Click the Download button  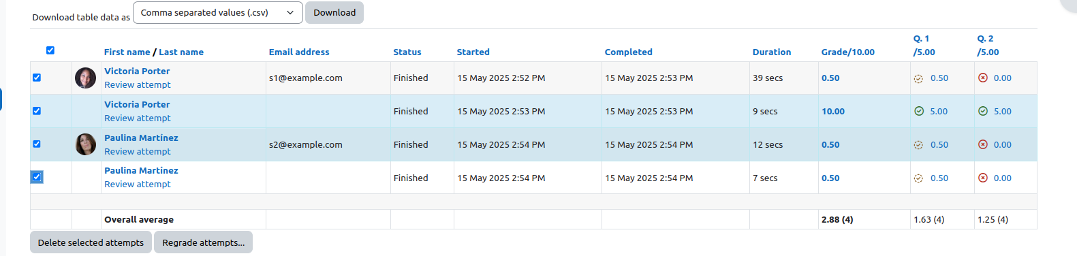[x=334, y=12]
